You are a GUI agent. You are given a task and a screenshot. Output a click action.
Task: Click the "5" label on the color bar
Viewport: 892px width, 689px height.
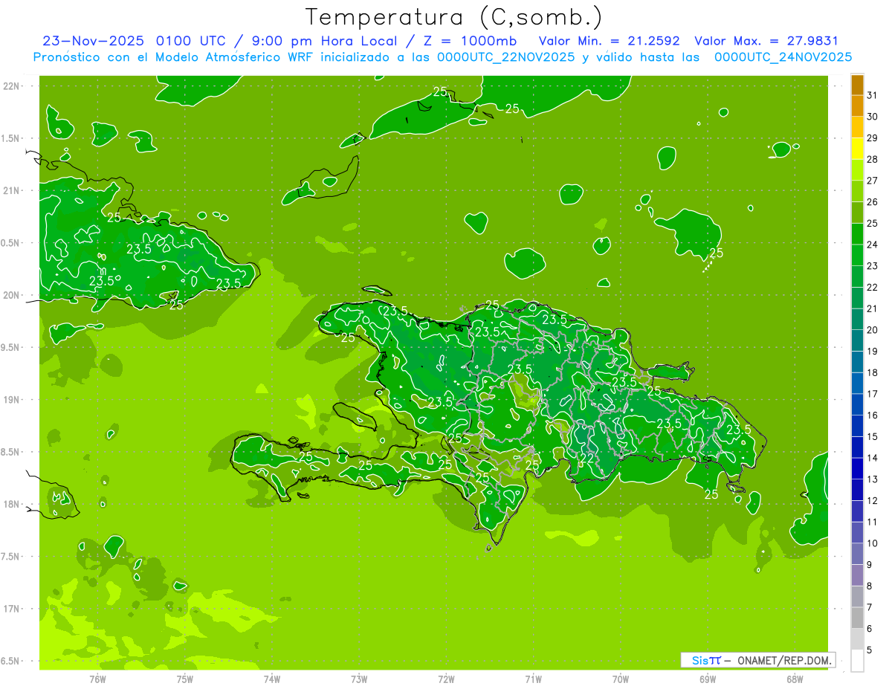tap(870, 650)
